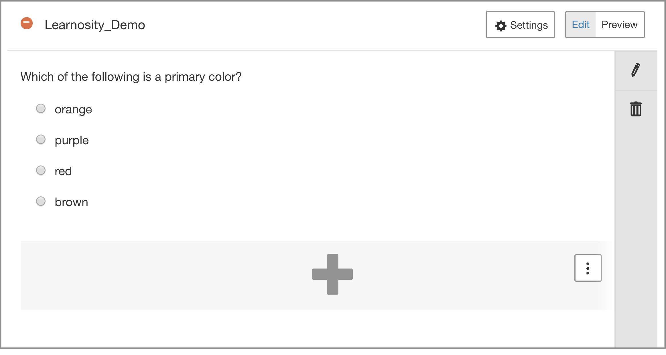Switch to the Edit tab

click(580, 25)
